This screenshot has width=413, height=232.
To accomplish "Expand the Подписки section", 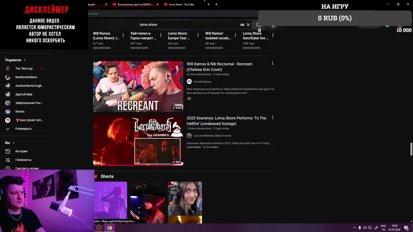I will point(15,60).
